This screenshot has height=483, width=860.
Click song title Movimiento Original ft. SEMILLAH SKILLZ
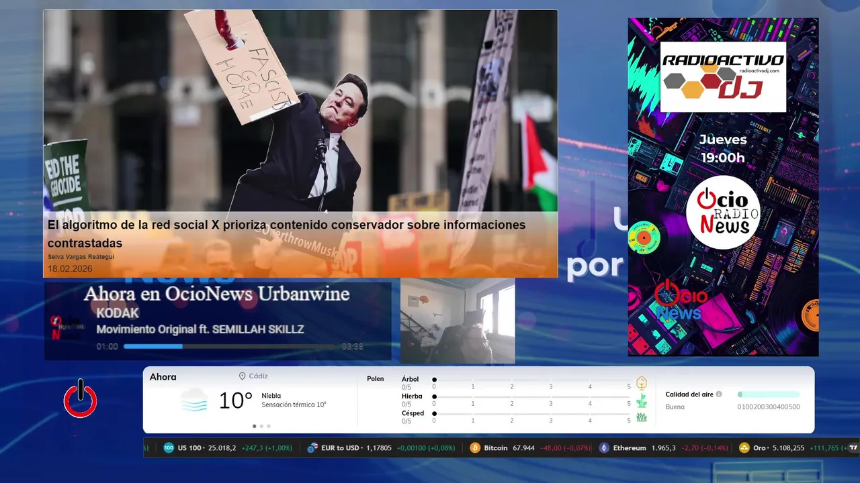(200, 329)
